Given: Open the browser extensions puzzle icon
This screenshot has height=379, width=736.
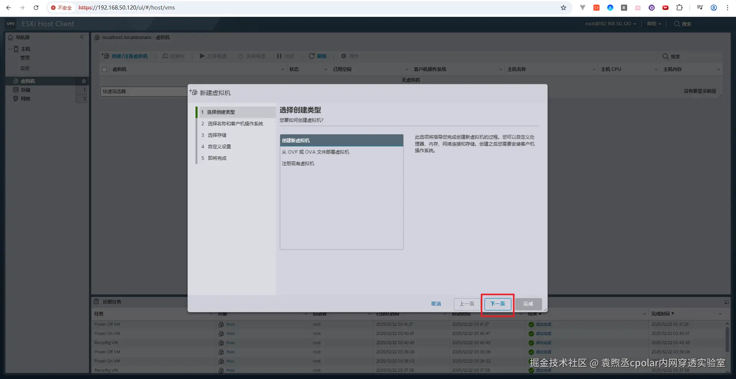Looking at the screenshot, I should tap(679, 8).
